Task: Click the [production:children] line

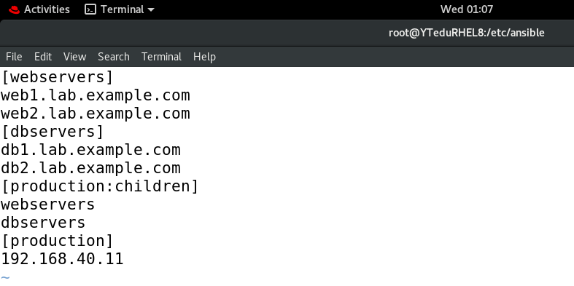Action: point(100,186)
